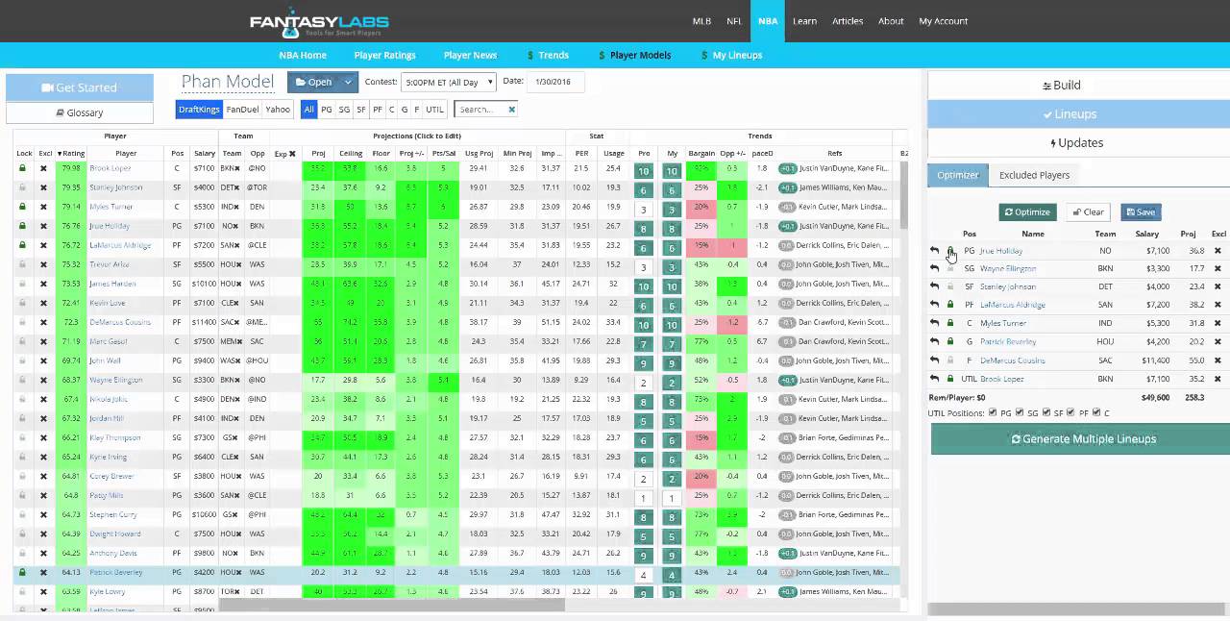Viewport: 1230px width, 621px height.
Task: Lock Stanley Johnson in the player table
Action: click(23, 187)
